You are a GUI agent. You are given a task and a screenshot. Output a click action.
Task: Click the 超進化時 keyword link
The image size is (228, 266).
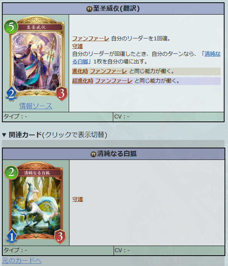point(83,81)
